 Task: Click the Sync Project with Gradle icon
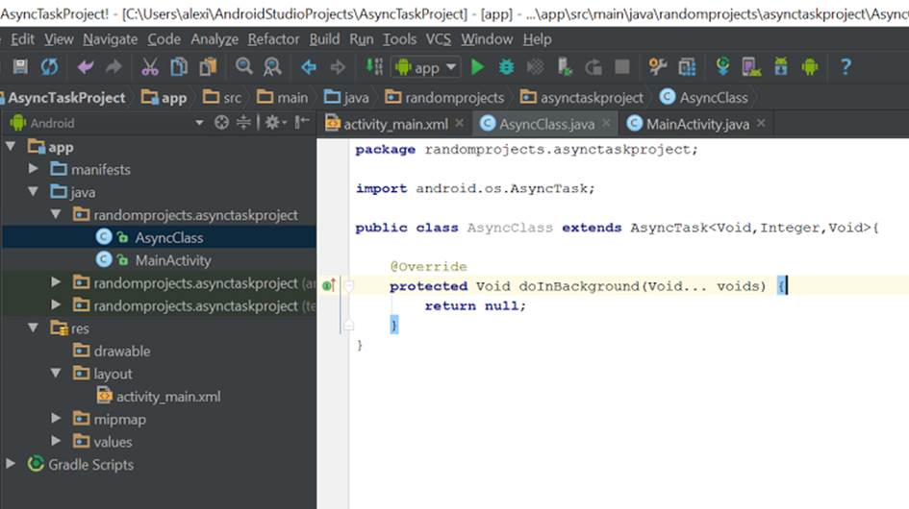pyautogui.click(x=723, y=66)
